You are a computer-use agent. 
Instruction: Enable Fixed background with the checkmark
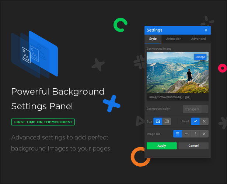(195, 121)
